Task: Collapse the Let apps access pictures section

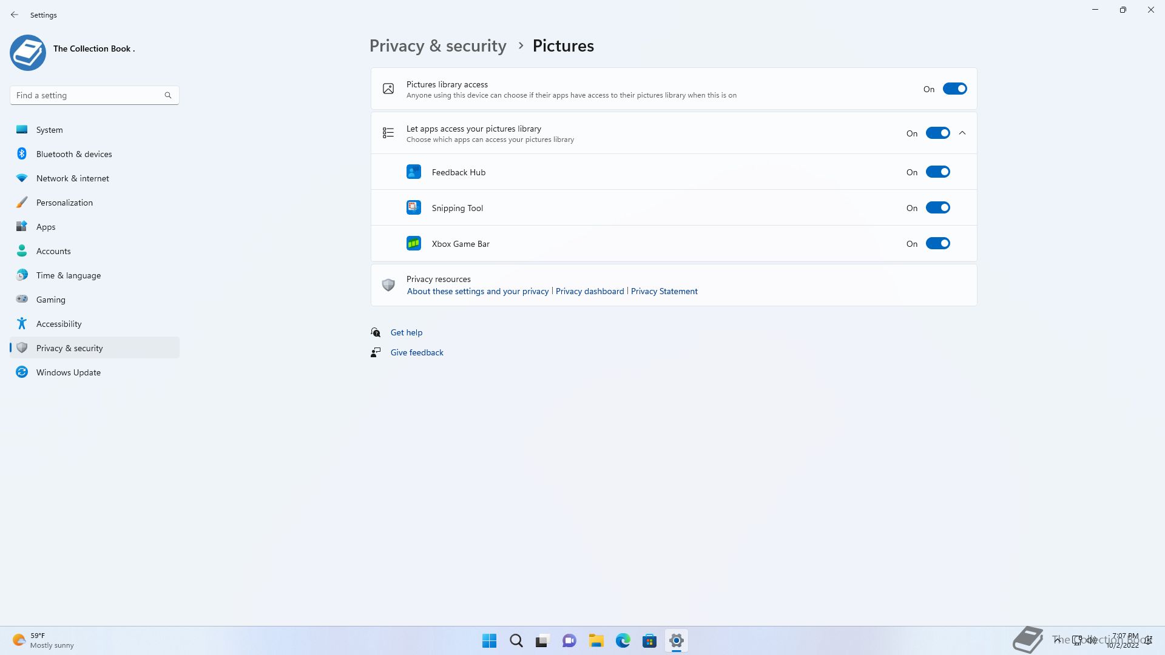Action: point(962,133)
